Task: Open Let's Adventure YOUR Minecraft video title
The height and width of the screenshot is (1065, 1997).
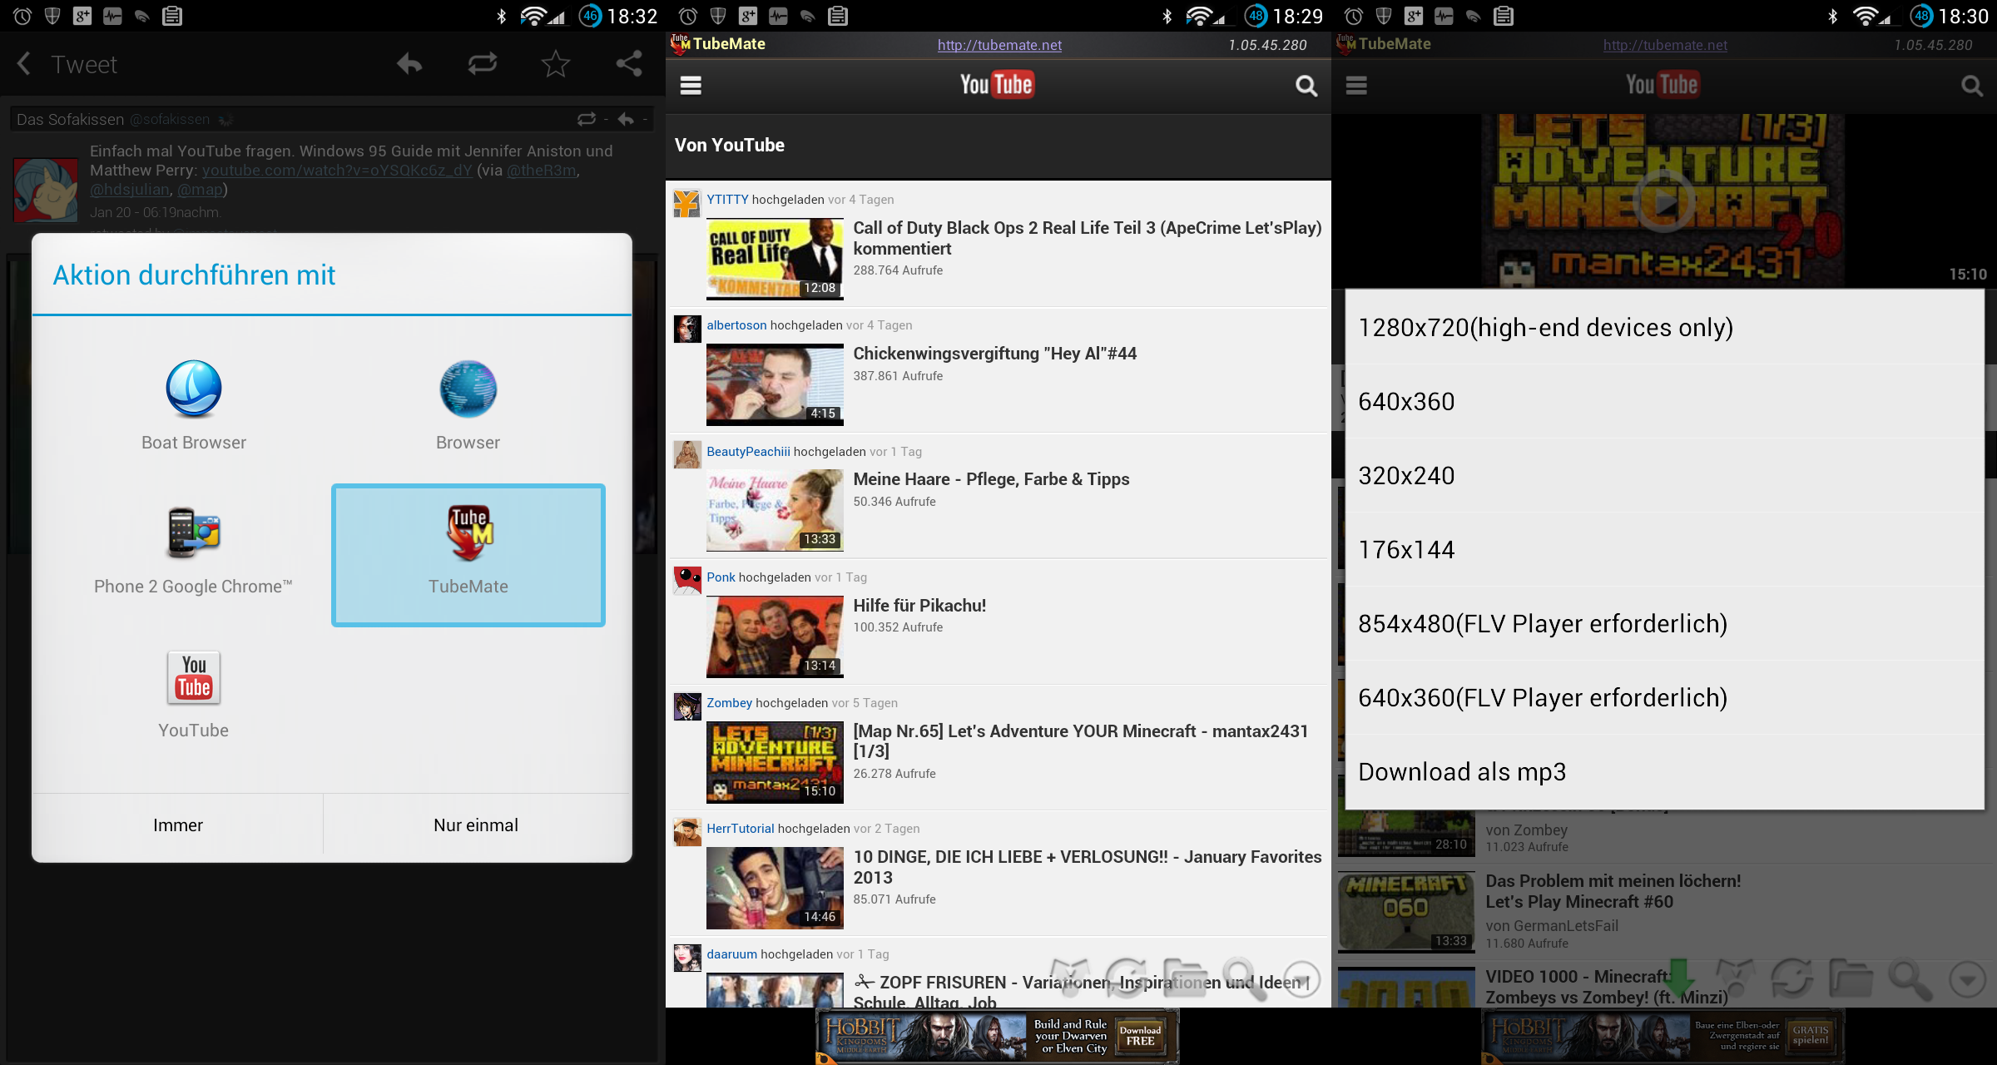Action: click(1080, 741)
